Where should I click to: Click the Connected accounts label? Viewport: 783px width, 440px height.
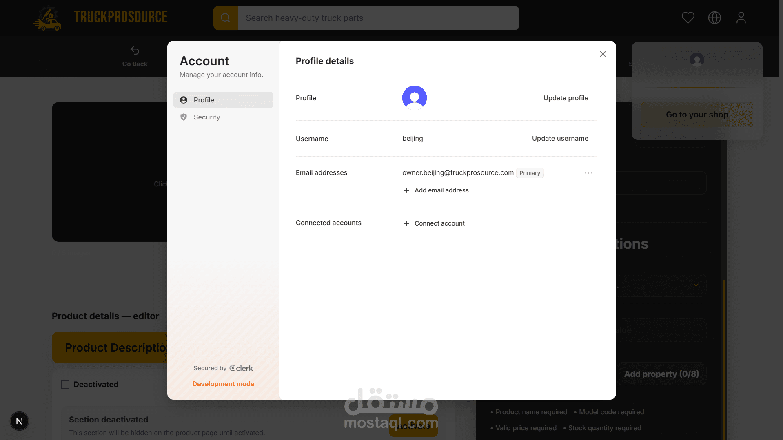328,223
